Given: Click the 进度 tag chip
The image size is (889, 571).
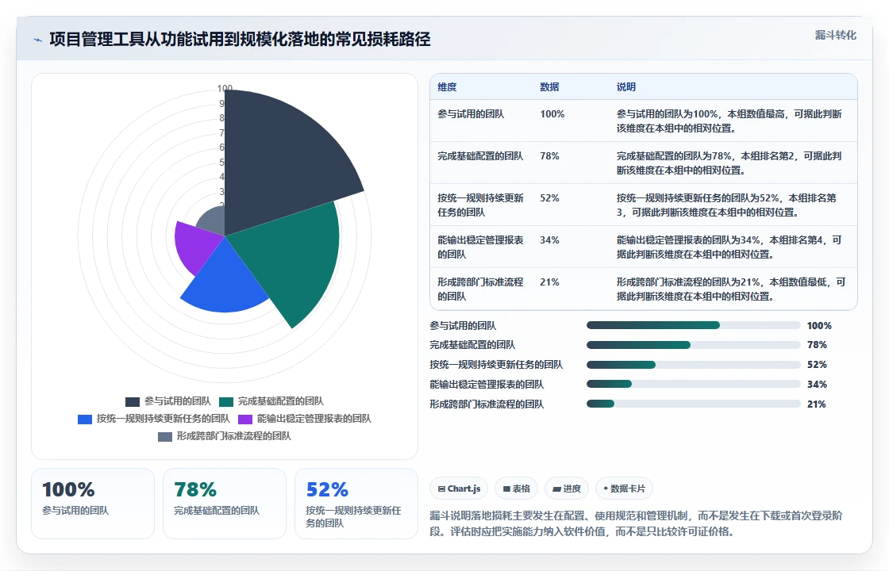Looking at the screenshot, I should (x=567, y=489).
